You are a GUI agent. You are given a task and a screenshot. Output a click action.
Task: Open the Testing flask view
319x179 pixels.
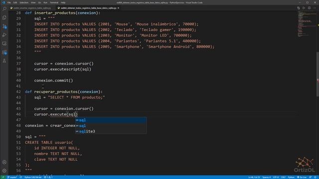4,61
